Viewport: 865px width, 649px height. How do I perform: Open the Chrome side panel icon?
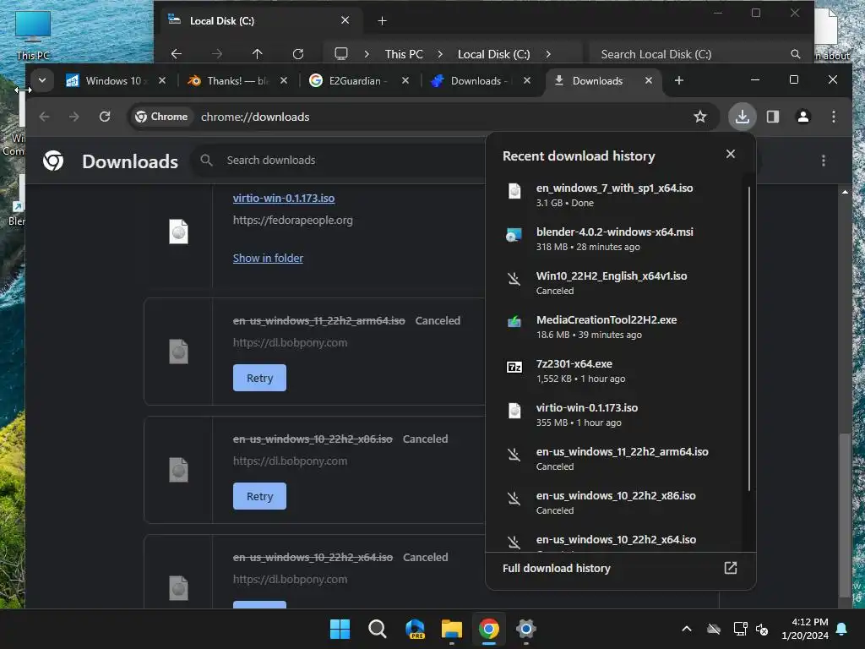point(773,117)
